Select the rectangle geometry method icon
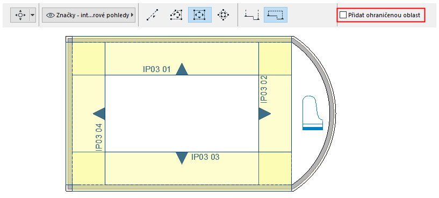 pyautogui.click(x=200, y=15)
